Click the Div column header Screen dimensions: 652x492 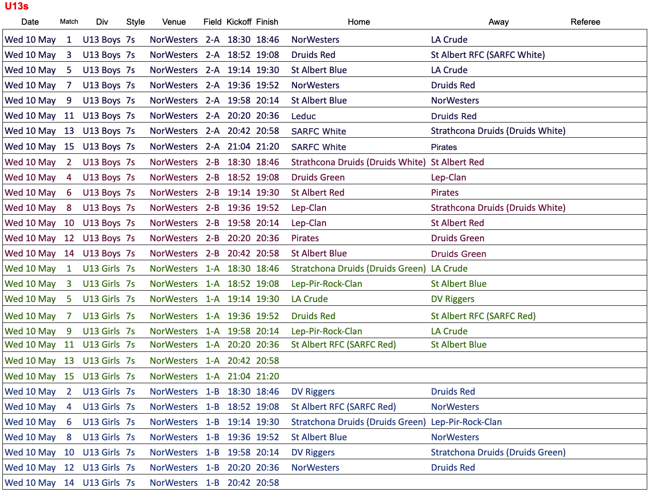pos(102,22)
